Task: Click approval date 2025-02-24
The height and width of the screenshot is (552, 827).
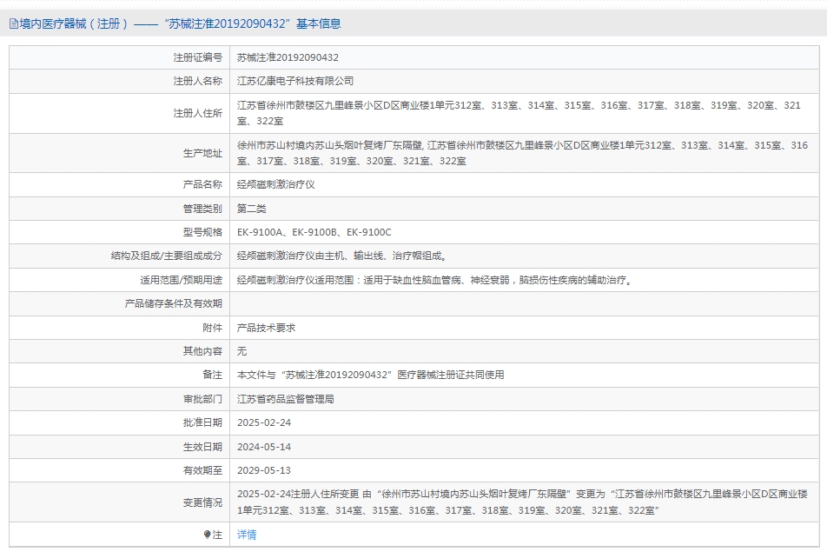Action: pyautogui.click(x=264, y=422)
